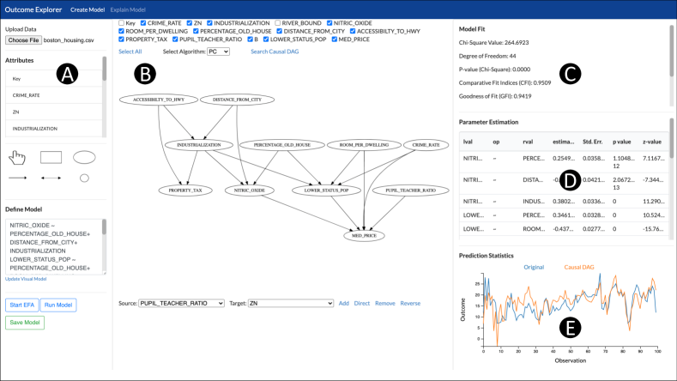Viewport: 677px width, 381px height.
Task: Toggle the PUPIL_TEACHER_RATIO checkbox
Action: (x=175, y=39)
